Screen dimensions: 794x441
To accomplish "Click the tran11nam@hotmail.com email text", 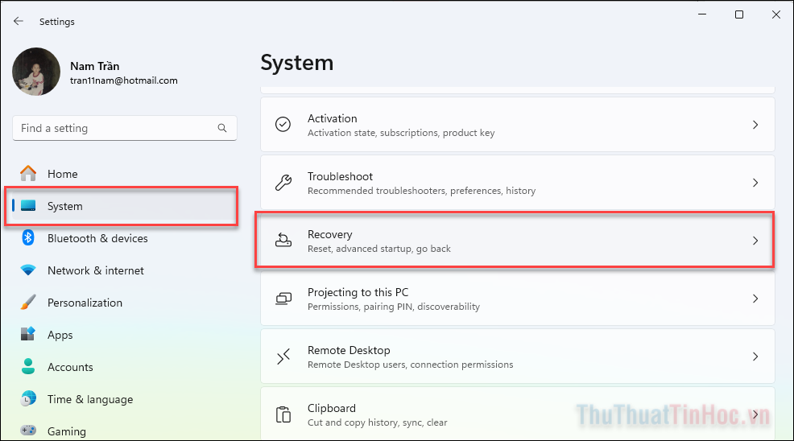I will tap(123, 80).
